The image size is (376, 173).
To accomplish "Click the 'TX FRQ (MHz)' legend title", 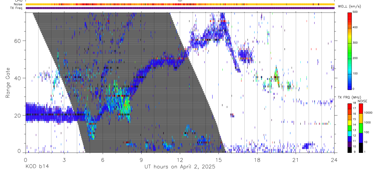I will 350,97.
